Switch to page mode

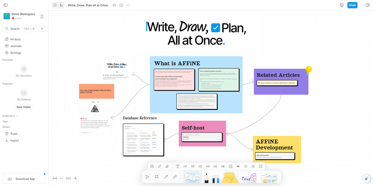tap(55, 5)
